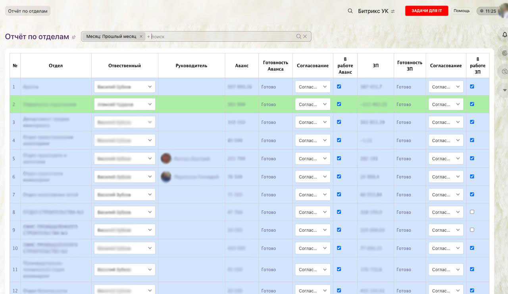Select the 'Отчёт по отделам' tab at top
This screenshot has height=294, width=508.
28,11
